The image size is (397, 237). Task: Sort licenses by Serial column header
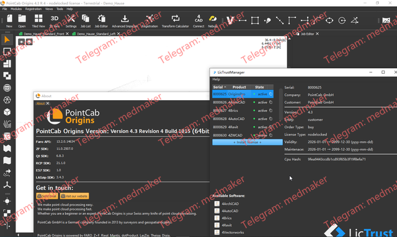coord(220,87)
